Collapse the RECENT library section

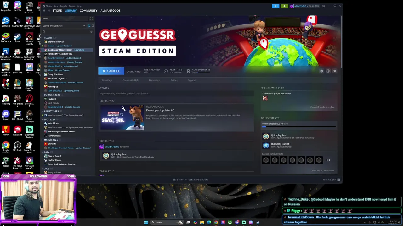click(43, 38)
